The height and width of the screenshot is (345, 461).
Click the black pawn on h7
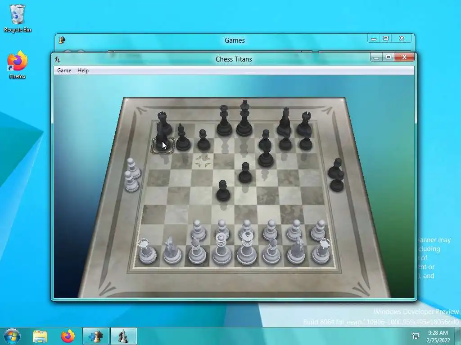pos(306,143)
